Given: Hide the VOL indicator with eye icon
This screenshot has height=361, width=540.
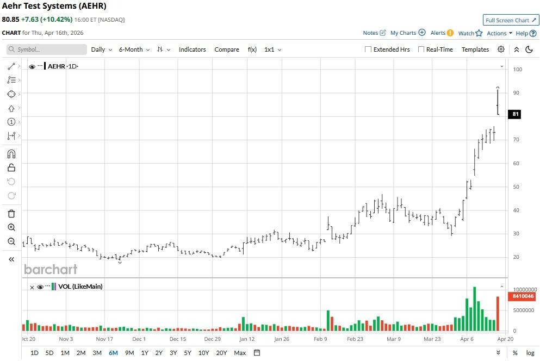Looking at the screenshot, I should click(40, 287).
